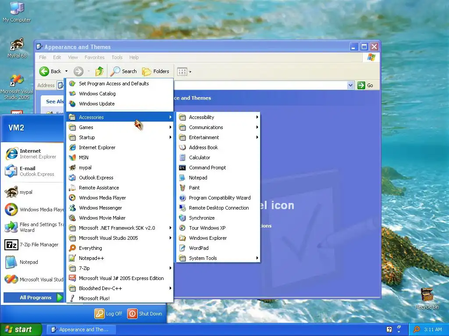Select Set Program Access and Defaults
449x336 pixels.
coord(120,84)
